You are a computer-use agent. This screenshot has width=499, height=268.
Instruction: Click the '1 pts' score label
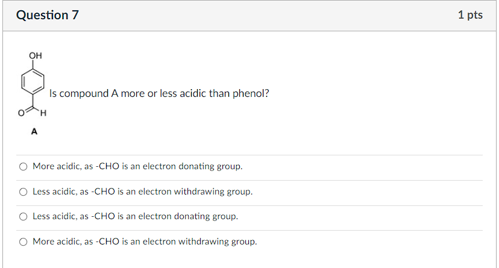point(470,15)
